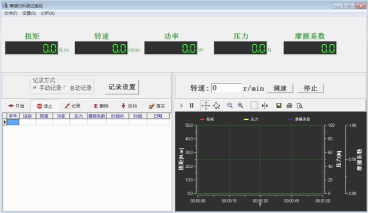
Task: Open the 文件(F) menu
Action: (x=11, y=13)
